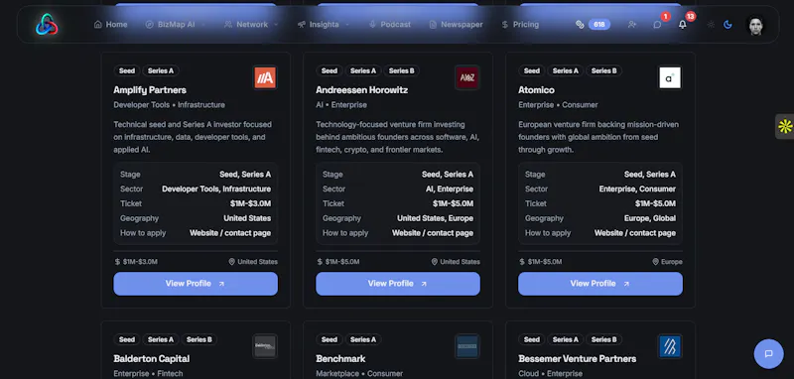Click the Seed tag on Amplify Partners
794x379 pixels.
[x=127, y=70]
